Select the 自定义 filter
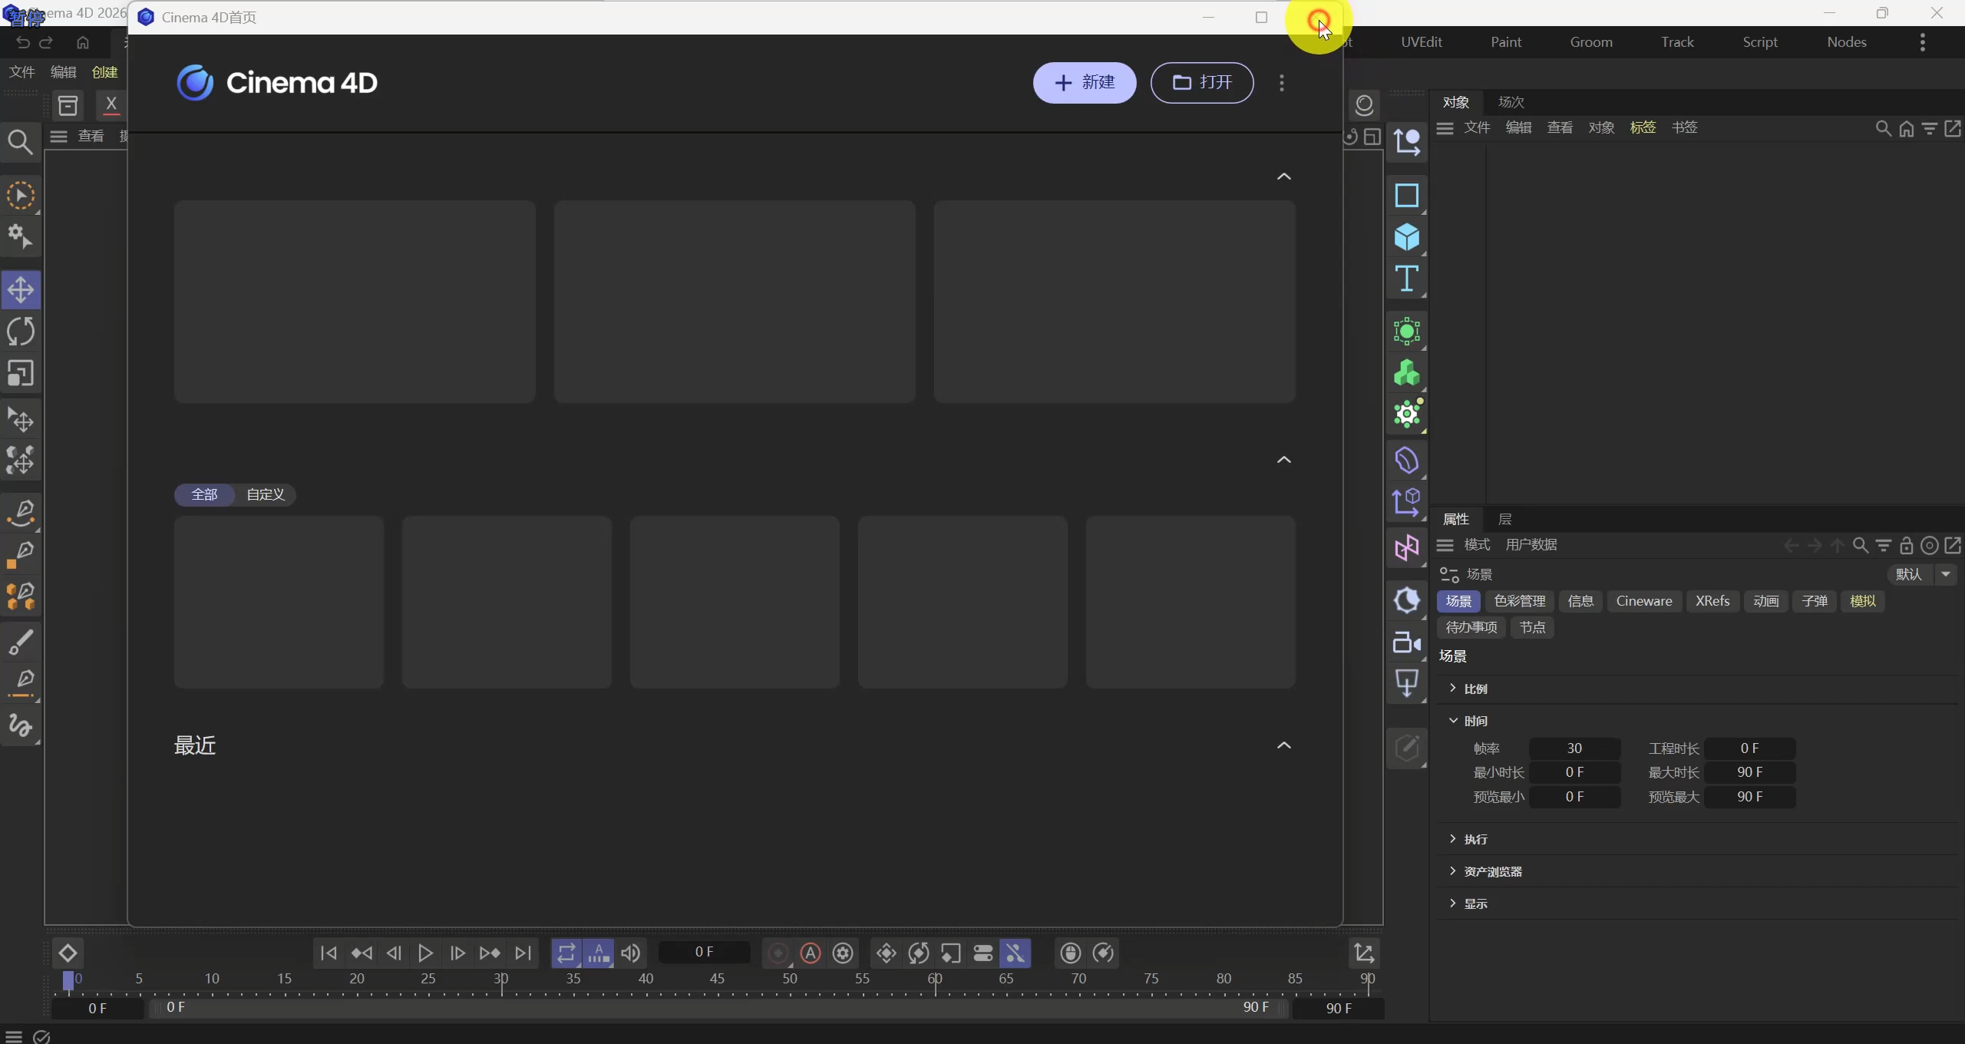Screen dimensions: 1965x1044 (x=266, y=495)
